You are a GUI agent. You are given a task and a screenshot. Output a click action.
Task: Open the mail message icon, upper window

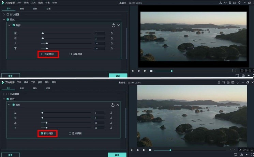pos(235,3)
